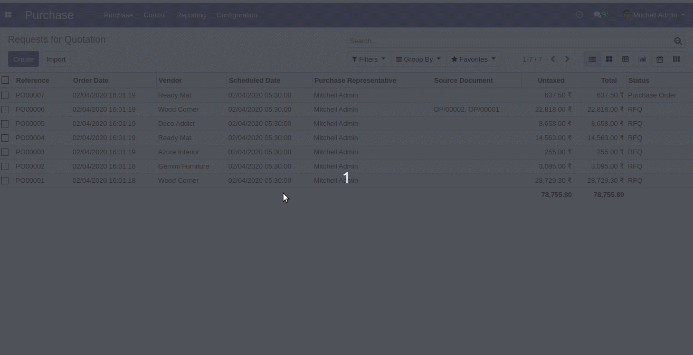The height and width of the screenshot is (355, 693).
Task: Switch to list view
Action: [x=592, y=59]
